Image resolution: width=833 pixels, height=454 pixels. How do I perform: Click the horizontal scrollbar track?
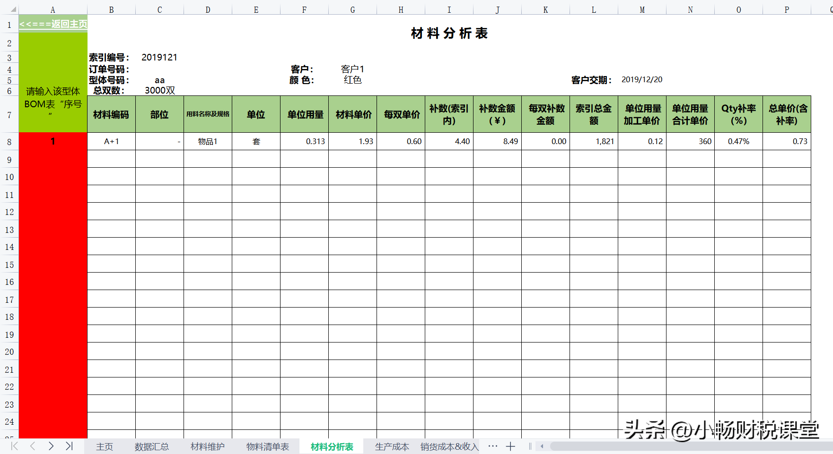tap(691, 446)
